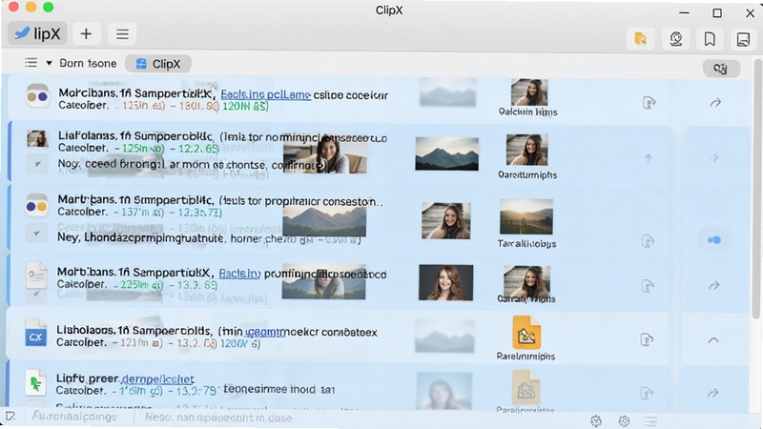The width and height of the screenshot is (763, 429).
Task: Open the user account icon
Action: tap(676, 38)
